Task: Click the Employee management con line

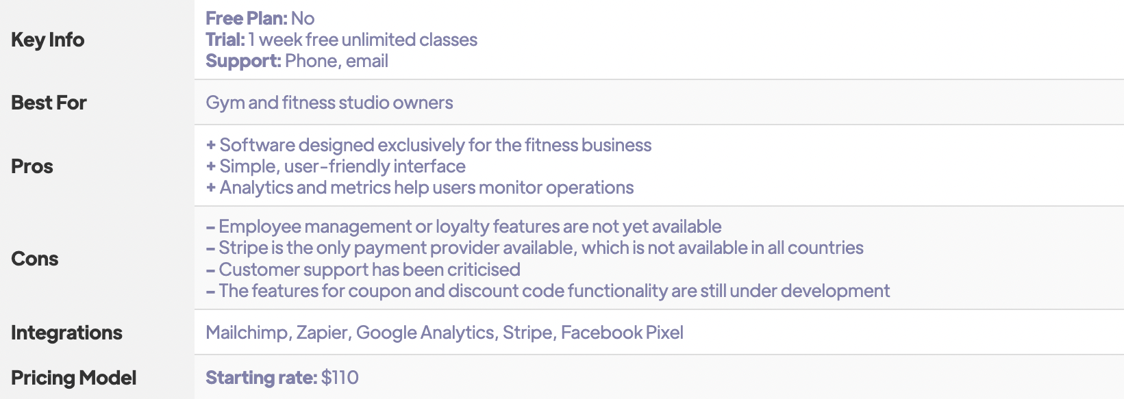Action: (464, 227)
